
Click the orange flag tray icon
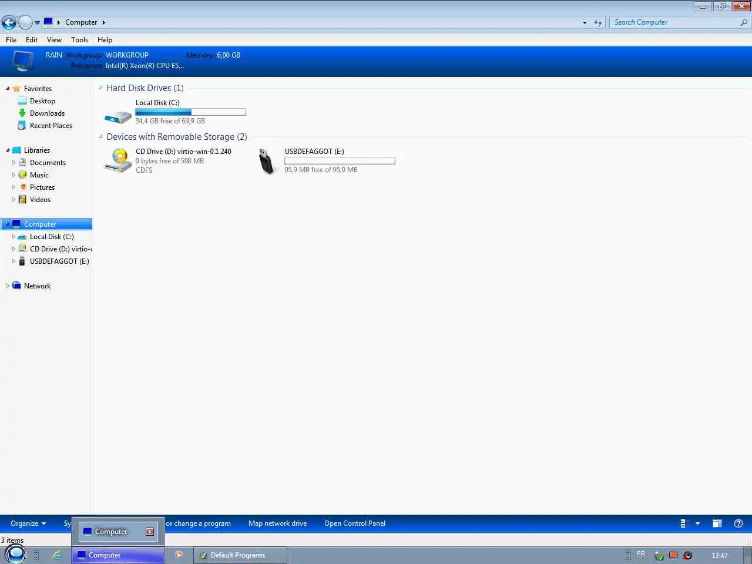click(x=673, y=555)
